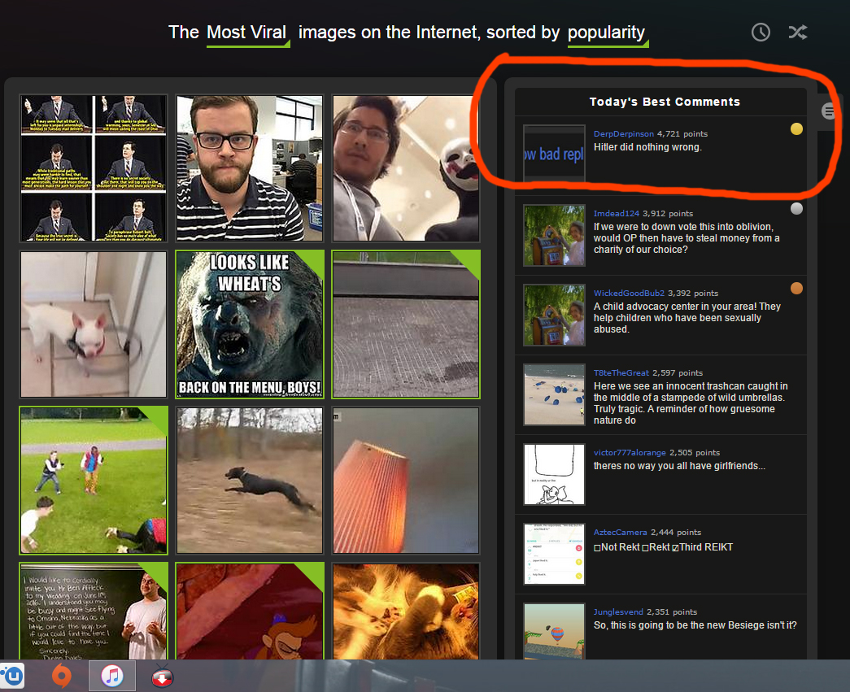Click the clock icon to sort by time
The width and height of the screenshot is (850, 692).
(761, 32)
